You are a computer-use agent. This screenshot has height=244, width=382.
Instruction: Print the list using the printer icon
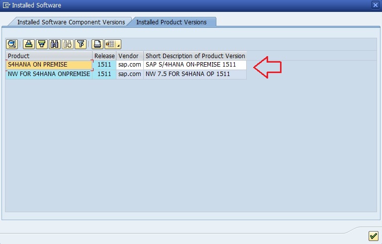click(x=97, y=44)
